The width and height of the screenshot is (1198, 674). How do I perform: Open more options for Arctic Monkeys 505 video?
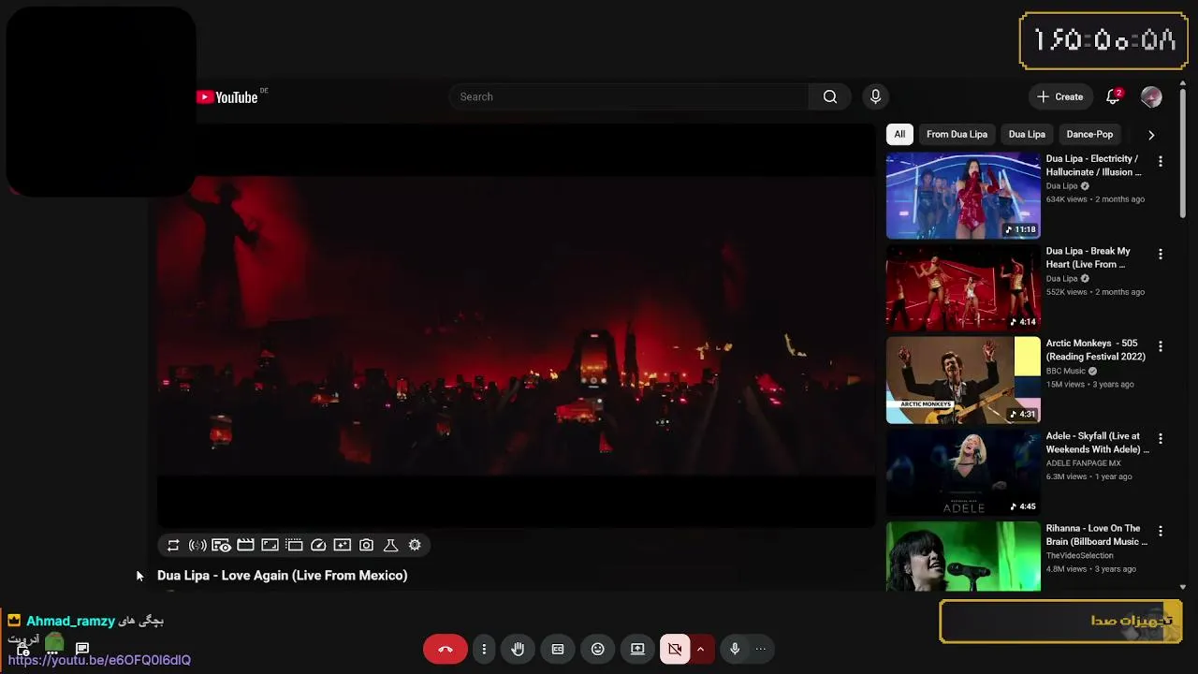(1161, 346)
